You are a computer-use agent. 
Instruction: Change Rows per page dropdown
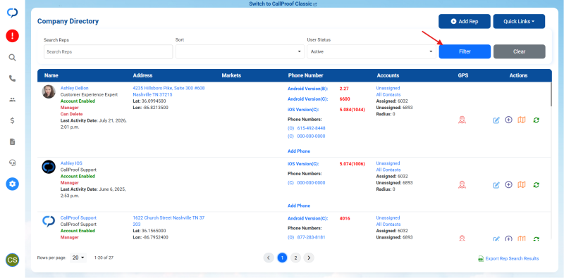tap(78, 258)
